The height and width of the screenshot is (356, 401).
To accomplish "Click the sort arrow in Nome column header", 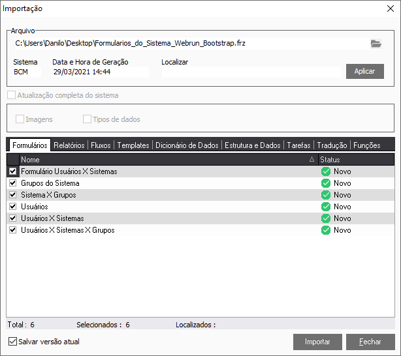I will coord(312,160).
